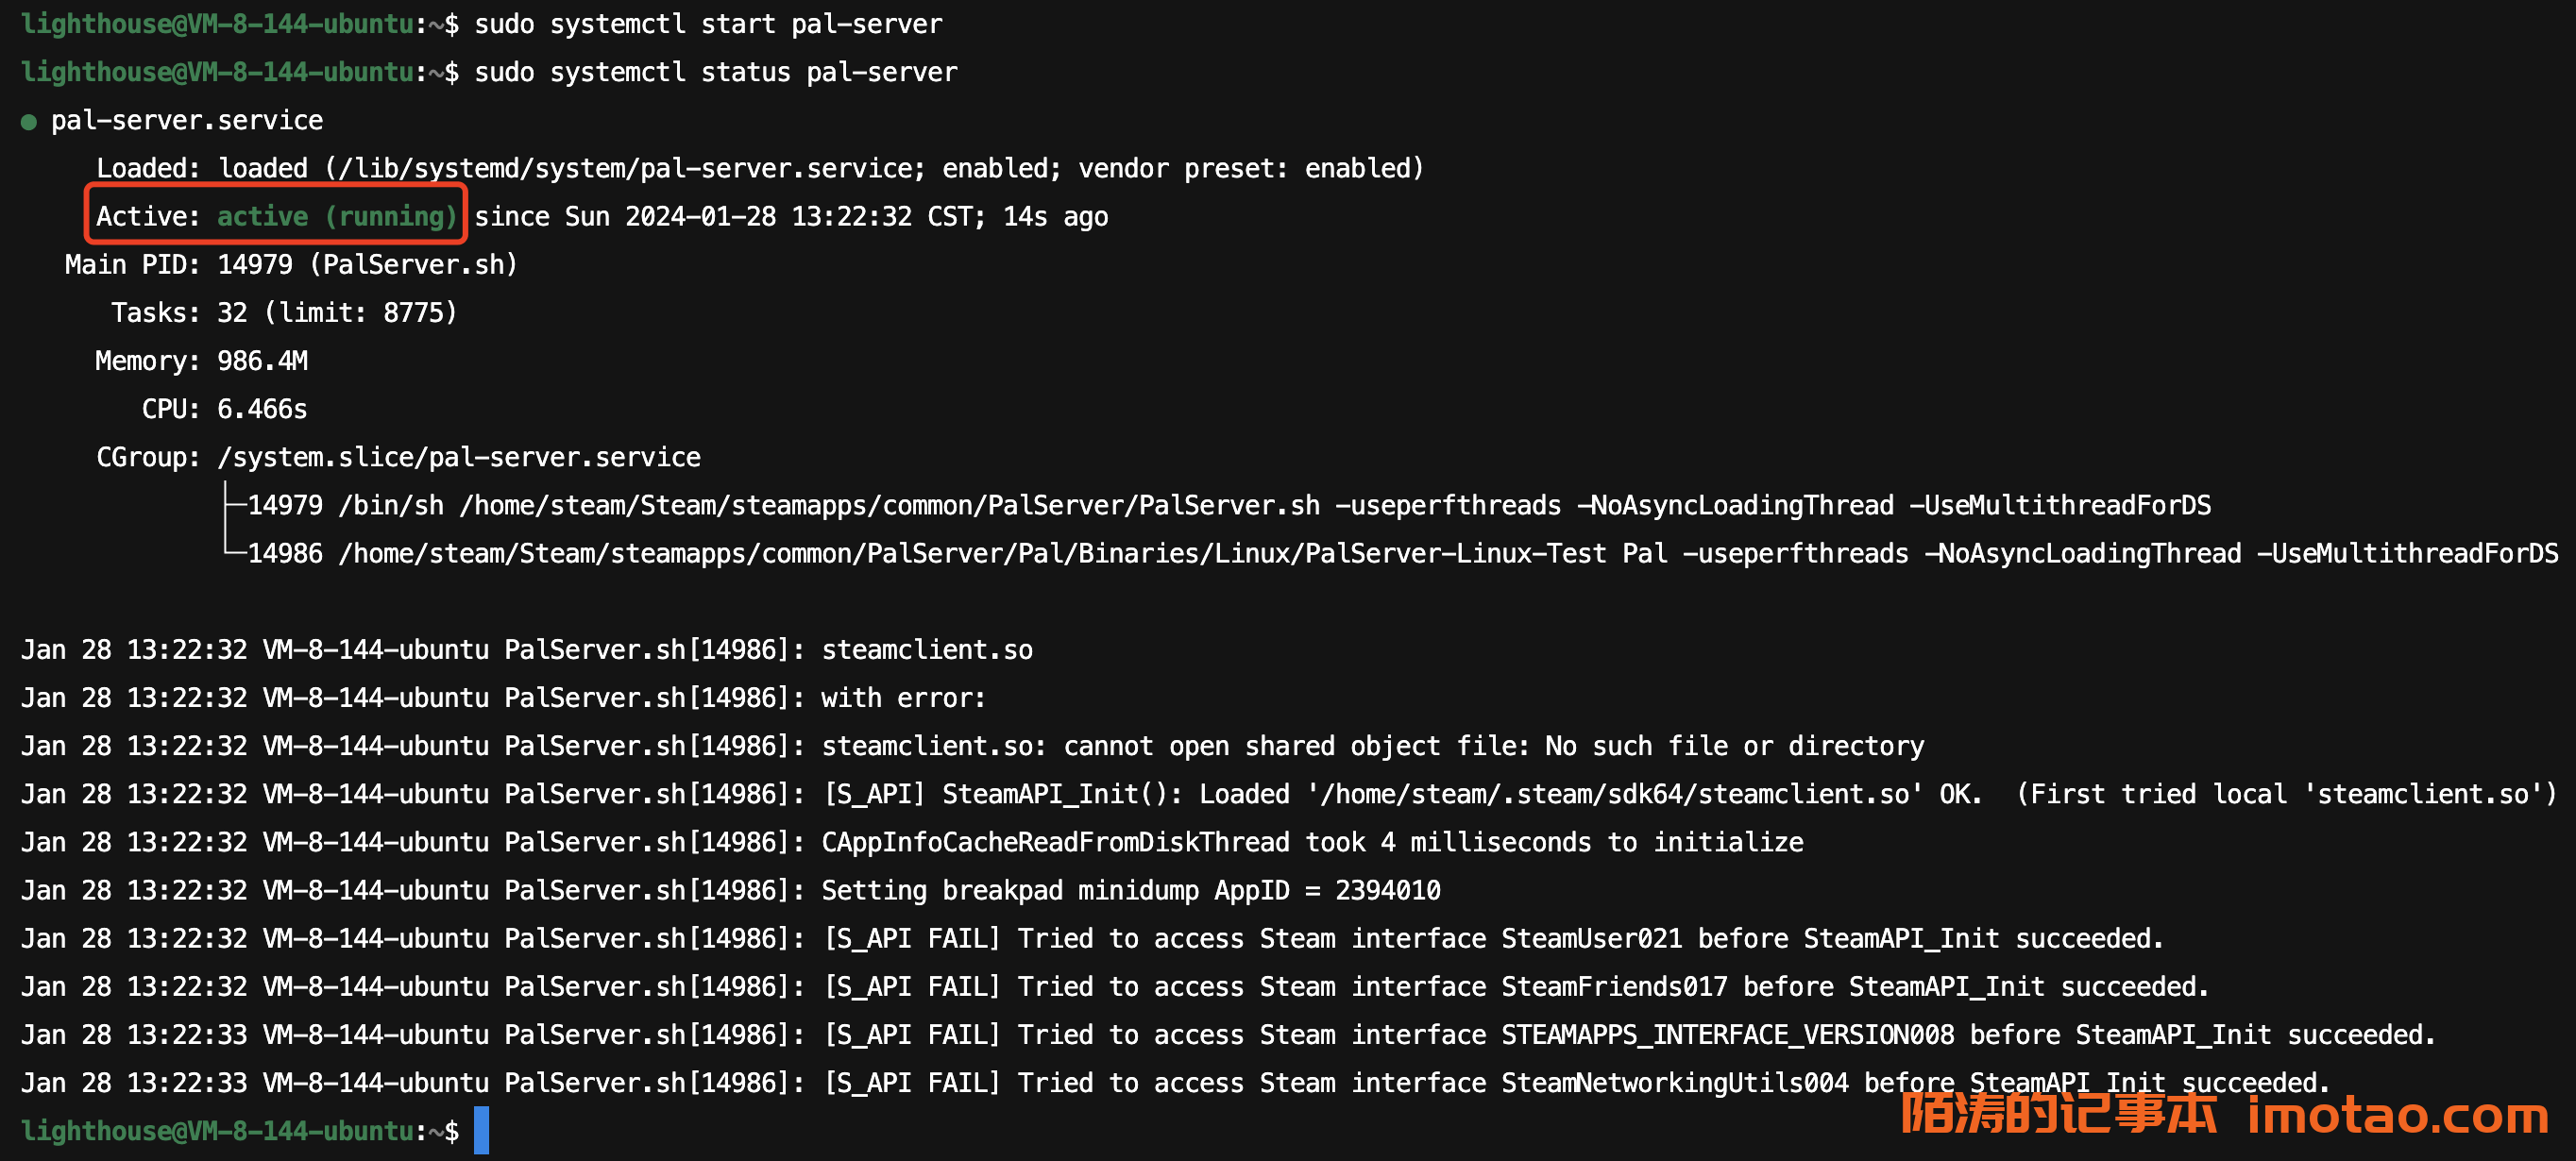The height and width of the screenshot is (1161, 2576).
Task: Click the SteamUser021 S_API FAIL log line
Action: point(1492,938)
